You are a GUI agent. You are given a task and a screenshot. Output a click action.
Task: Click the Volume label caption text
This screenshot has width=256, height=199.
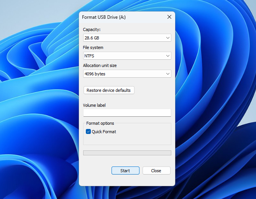pos(94,105)
